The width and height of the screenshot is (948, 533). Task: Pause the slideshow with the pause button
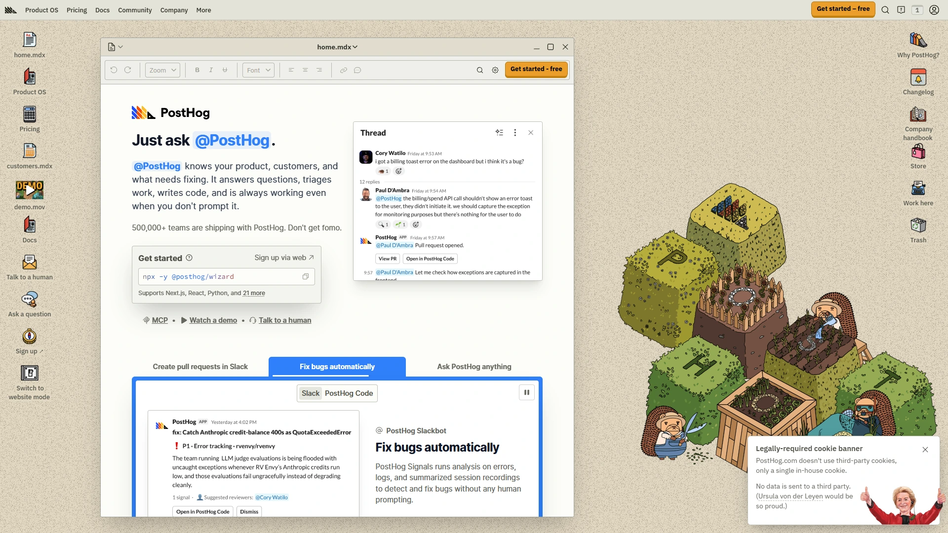527,393
